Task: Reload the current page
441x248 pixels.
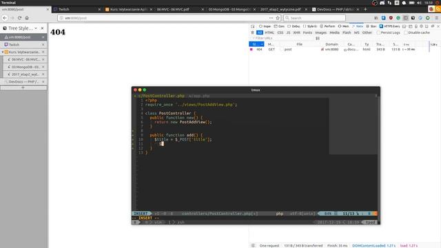Action: point(19,18)
